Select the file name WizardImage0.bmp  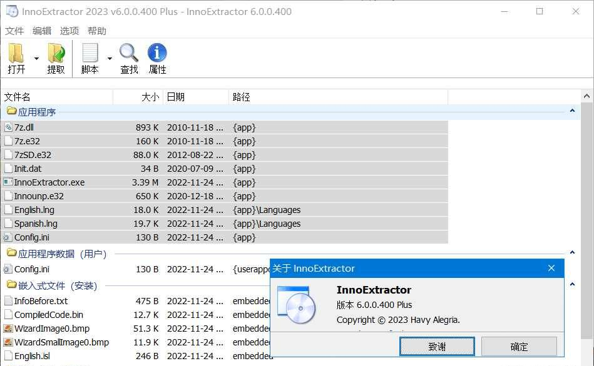(x=52, y=329)
